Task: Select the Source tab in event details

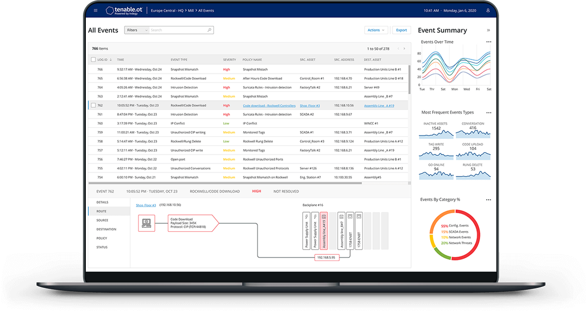Action: [102, 220]
